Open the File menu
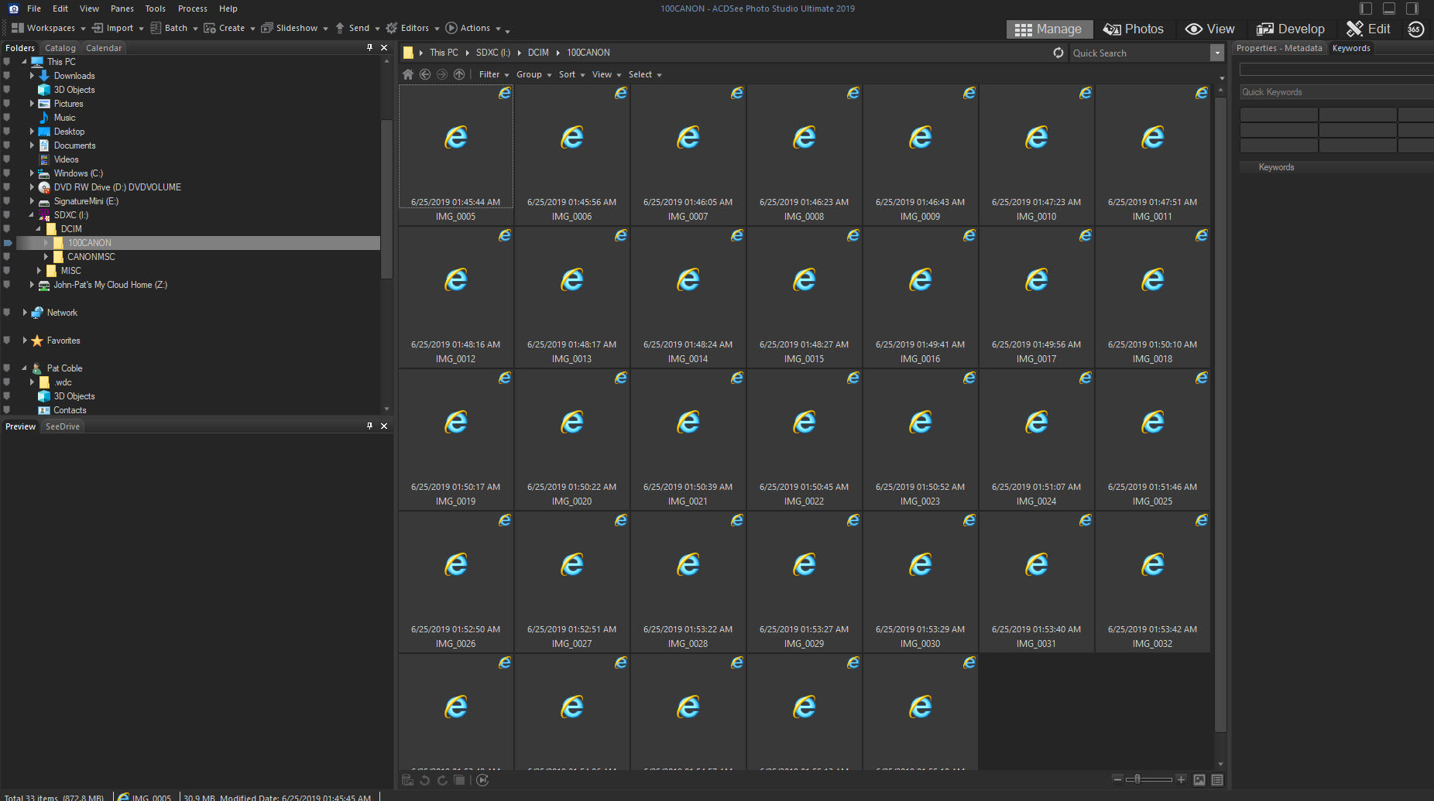1434x801 pixels. 34,9
